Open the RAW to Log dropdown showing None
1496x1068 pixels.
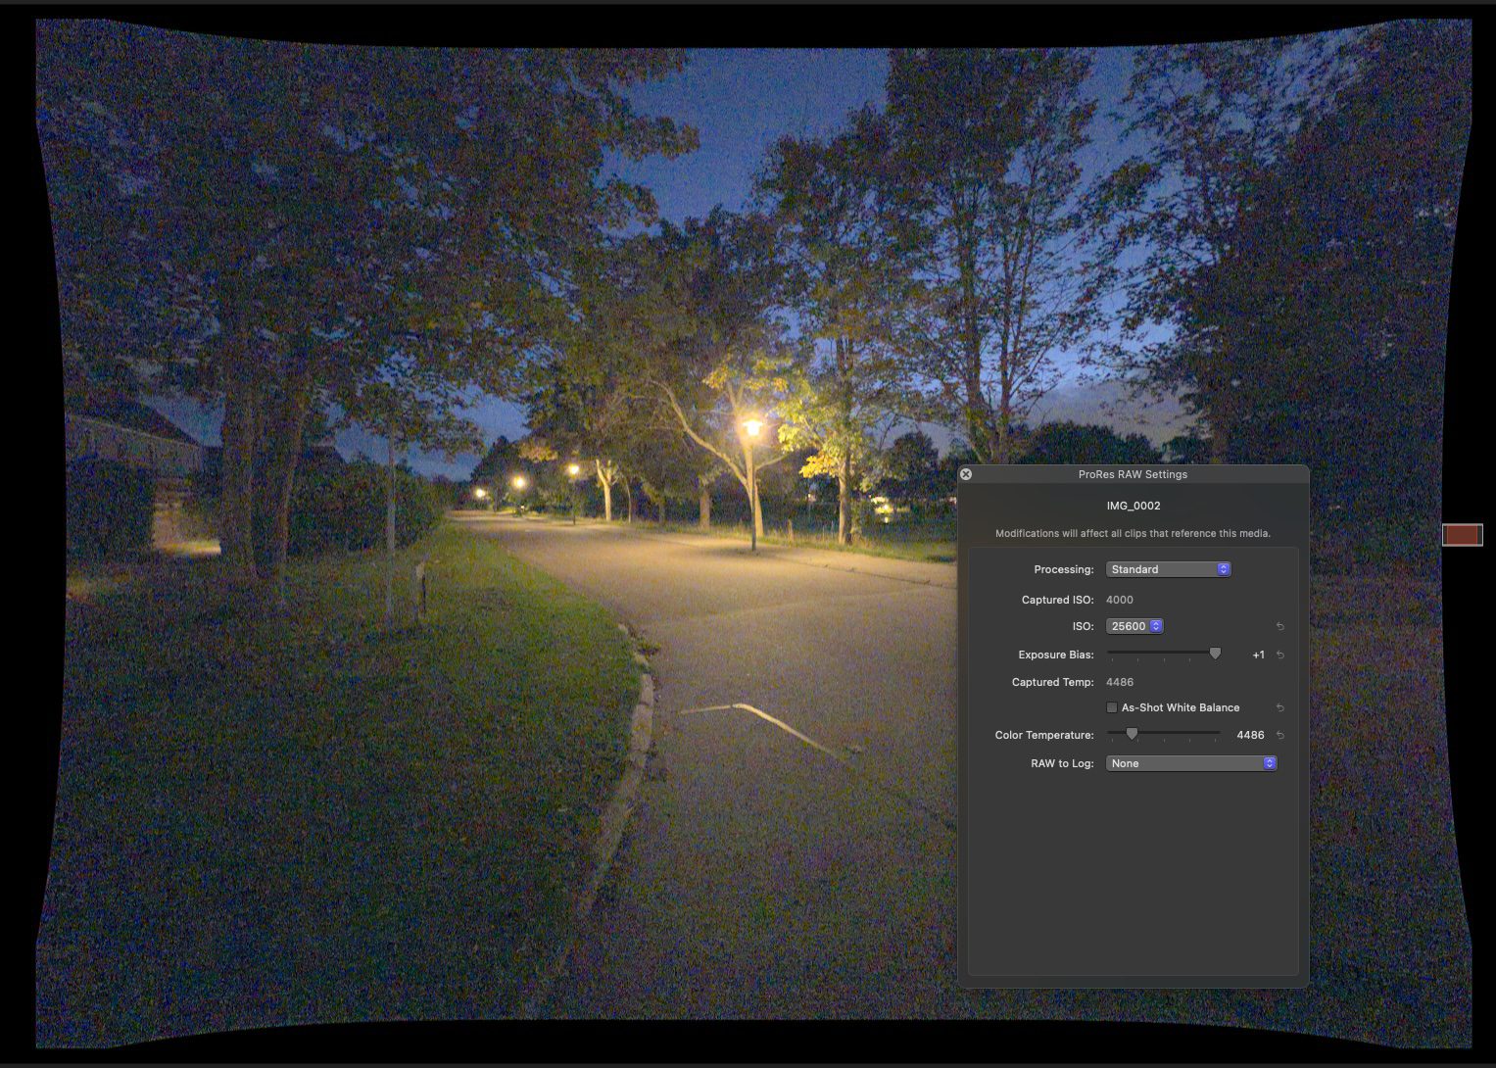coord(1191,762)
